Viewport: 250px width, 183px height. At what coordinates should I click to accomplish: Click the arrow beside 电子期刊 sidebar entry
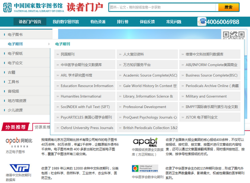point(49,44)
